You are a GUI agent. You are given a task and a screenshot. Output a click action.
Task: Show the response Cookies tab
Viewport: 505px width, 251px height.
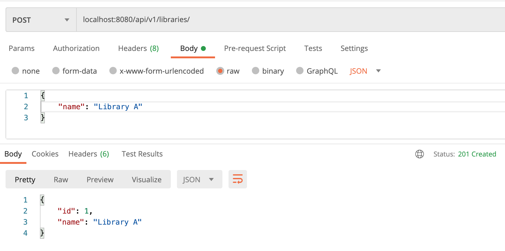tap(45, 154)
